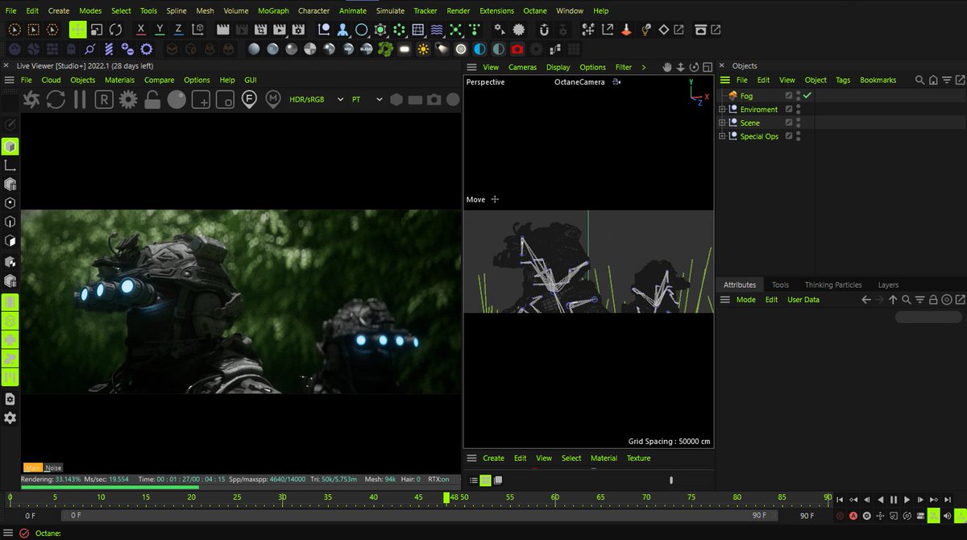This screenshot has height=540, width=967.
Task: Open the filter icon in Objects panel
Action: point(947,80)
